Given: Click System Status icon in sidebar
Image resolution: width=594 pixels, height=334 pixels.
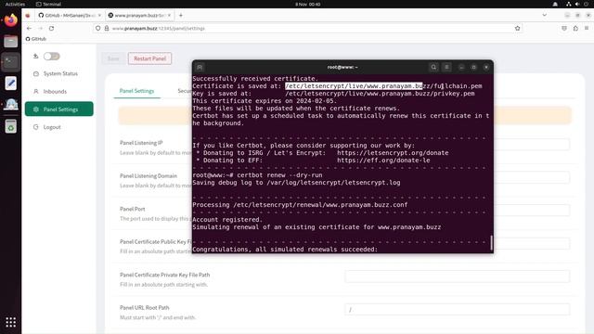Looking at the screenshot, I should [x=36, y=73].
